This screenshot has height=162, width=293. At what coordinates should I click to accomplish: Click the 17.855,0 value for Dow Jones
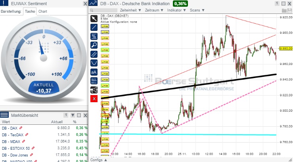pos(63,155)
